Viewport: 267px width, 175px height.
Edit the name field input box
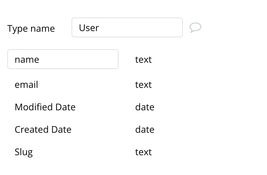[63, 59]
